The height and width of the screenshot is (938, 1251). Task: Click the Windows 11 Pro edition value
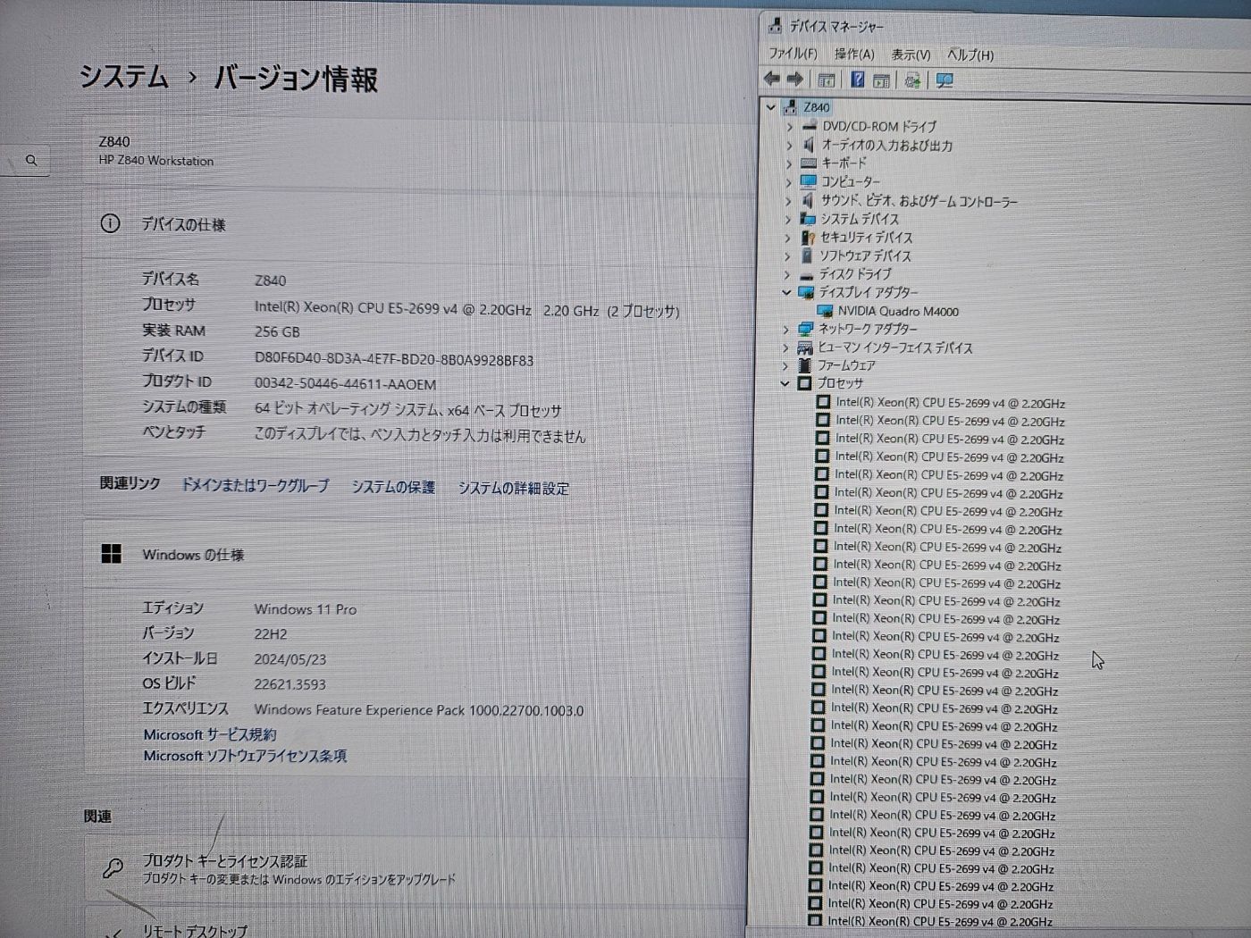click(305, 609)
